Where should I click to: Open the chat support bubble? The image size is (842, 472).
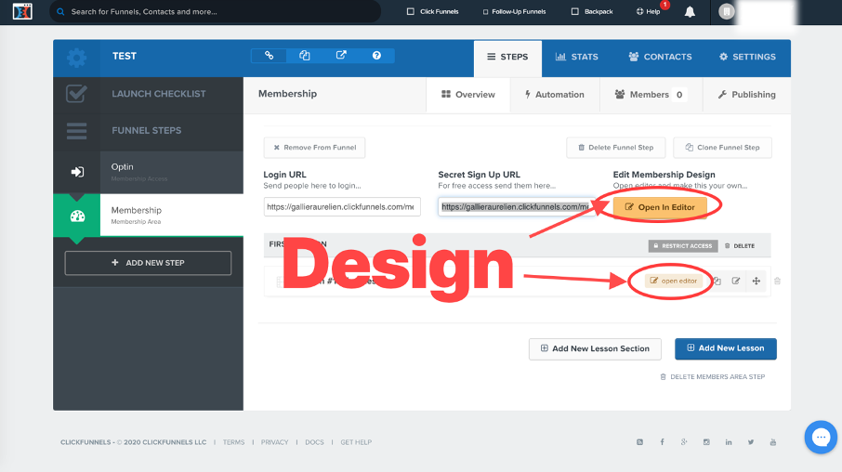point(821,437)
